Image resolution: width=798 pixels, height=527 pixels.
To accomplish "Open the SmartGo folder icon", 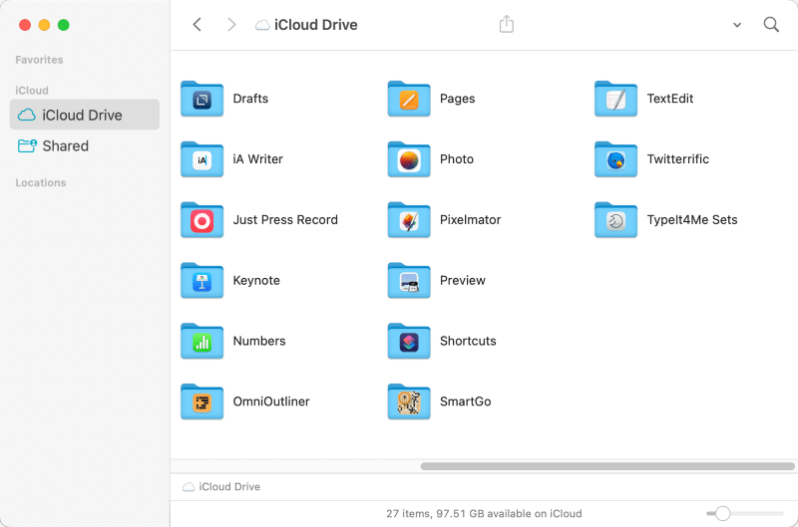I will tap(408, 402).
